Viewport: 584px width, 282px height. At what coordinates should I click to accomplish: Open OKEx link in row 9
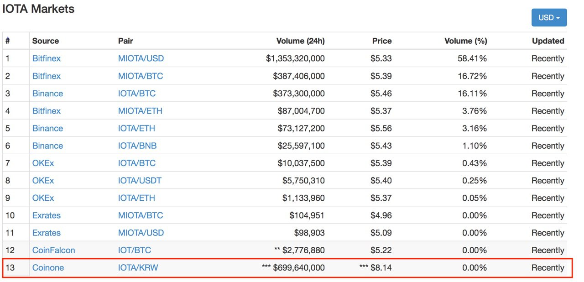pos(43,198)
